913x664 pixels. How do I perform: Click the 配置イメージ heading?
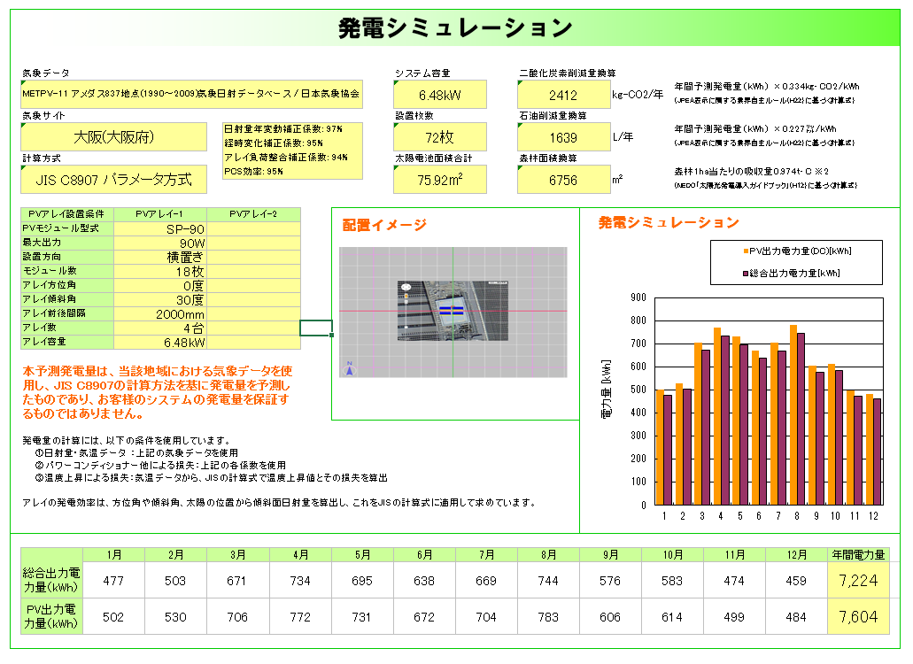tap(384, 225)
